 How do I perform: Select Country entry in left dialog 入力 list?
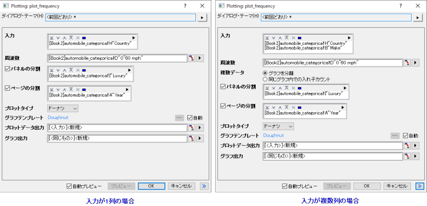90,43
